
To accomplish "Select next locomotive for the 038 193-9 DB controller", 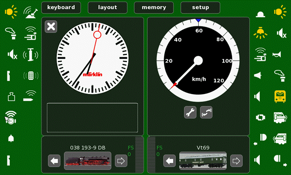I will click(121, 161).
